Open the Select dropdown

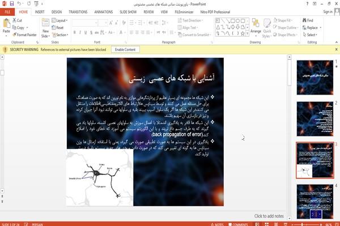pyautogui.click(x=311, y=35)
